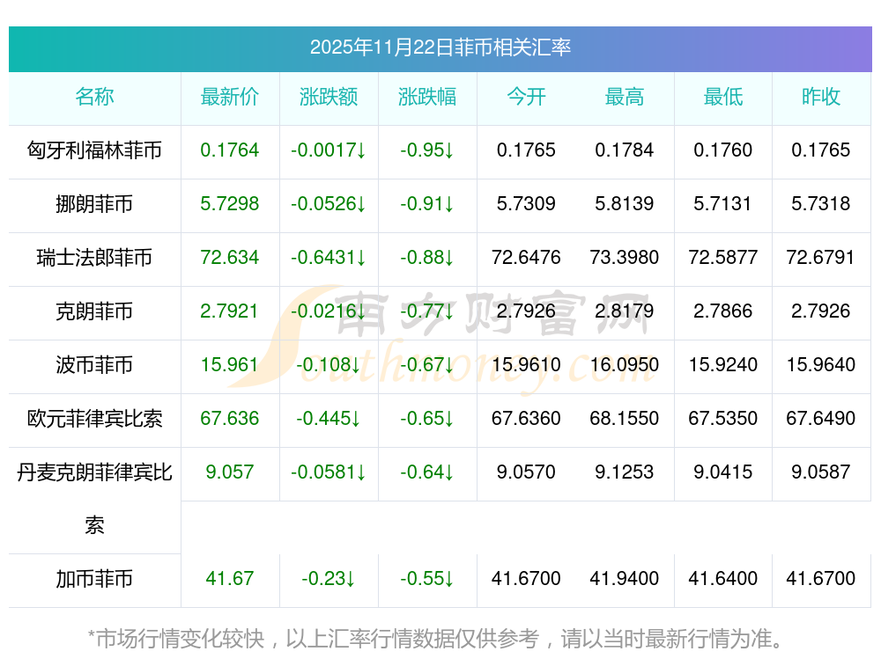Select low value 15.9240
Image resolution: width=881 pixels, height=666 pixels.
click(723, 364)
